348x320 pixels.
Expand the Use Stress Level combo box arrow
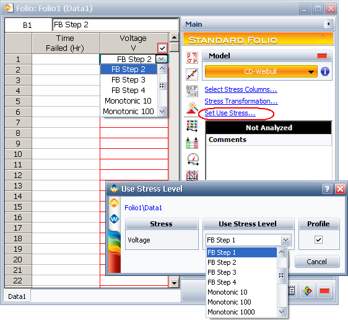pos(285,240)
